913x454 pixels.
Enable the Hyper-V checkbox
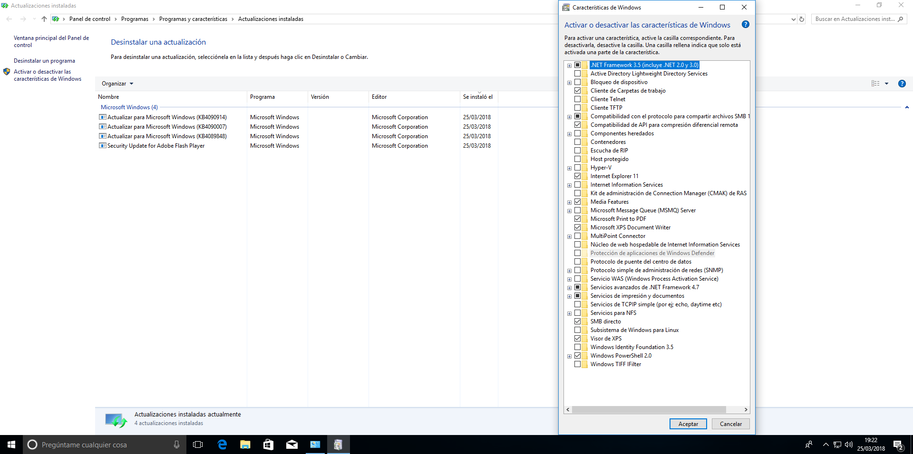pos(577,168)
